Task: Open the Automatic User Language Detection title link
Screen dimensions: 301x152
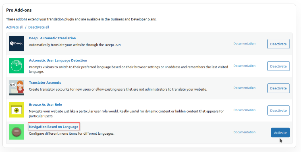Action: point(58,60)
